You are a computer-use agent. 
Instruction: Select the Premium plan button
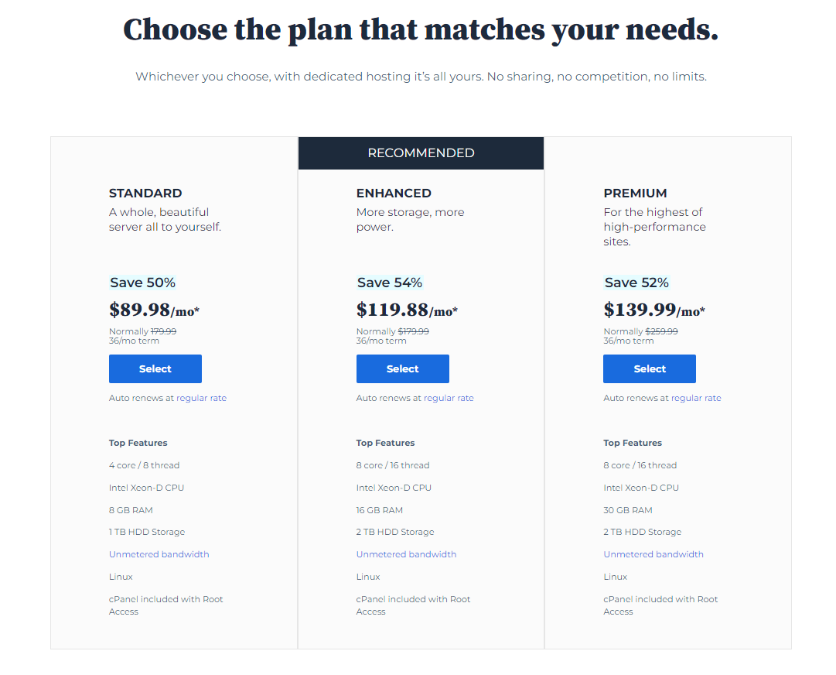[650, 368]
